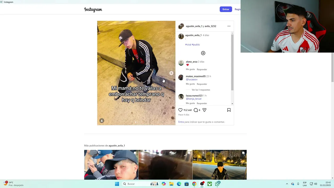Open the Windows Start menu
This screenshot has width=334, height=188.
click(117, 184)
